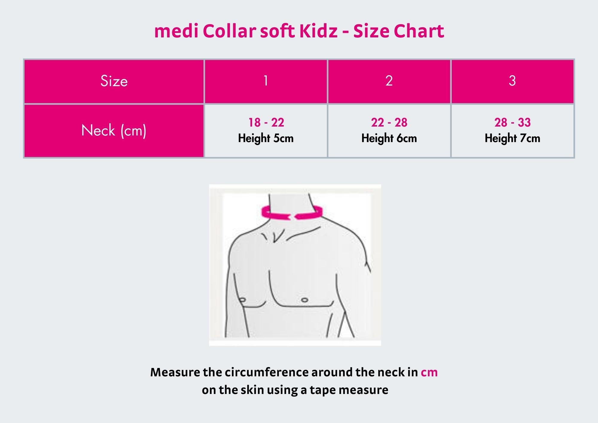Click the neck in the illustration
This screenshot has width=598, height=423.
289,201
